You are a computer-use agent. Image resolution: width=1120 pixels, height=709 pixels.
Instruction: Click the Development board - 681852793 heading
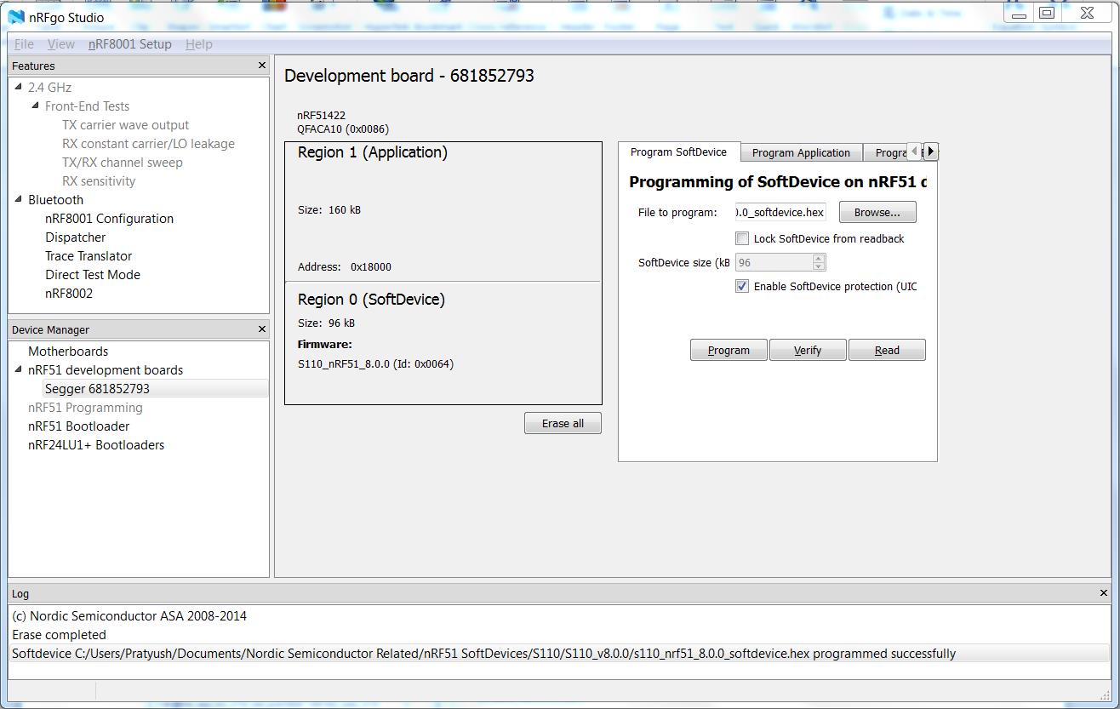pos(409,75)
